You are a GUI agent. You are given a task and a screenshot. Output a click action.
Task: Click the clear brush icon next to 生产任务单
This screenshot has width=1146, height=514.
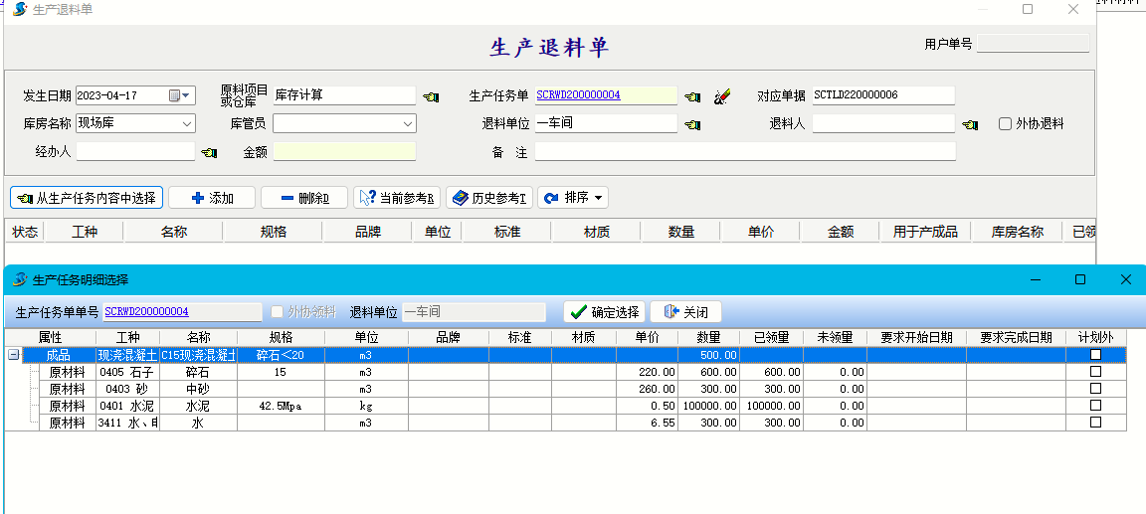click(722, 96)
